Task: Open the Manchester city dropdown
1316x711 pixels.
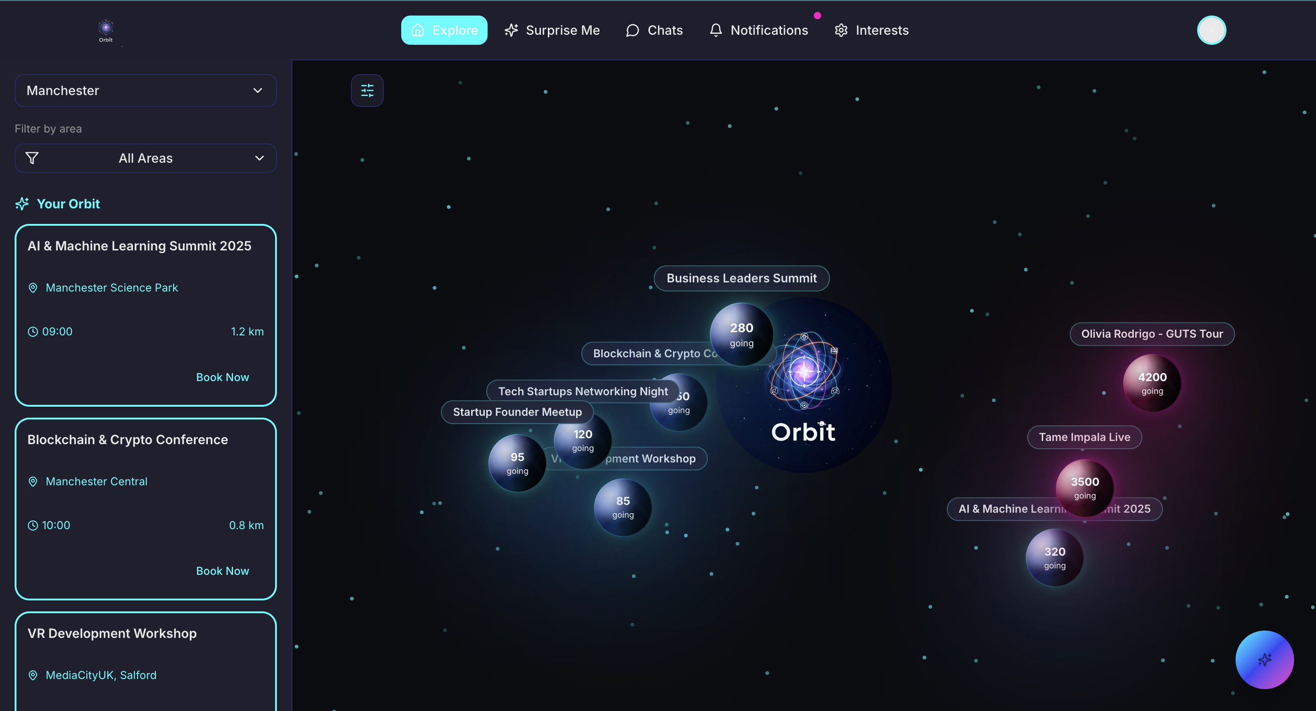Action: point(145,90)
